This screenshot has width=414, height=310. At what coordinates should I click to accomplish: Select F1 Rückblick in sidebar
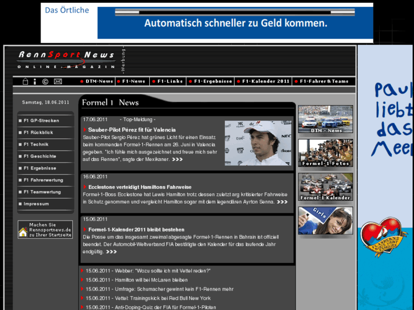click(x=46, y=133)
